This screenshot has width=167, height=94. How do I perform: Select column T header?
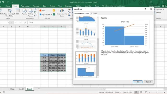tap(160, 27)
